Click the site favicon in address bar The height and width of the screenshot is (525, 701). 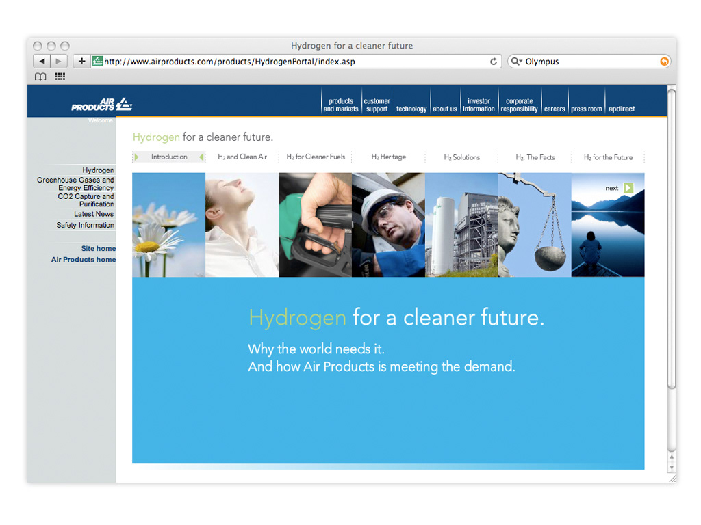(97, 61)
